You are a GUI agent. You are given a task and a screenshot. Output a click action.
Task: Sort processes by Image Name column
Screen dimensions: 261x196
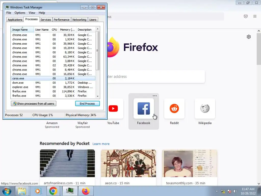[x=22, y=30]
